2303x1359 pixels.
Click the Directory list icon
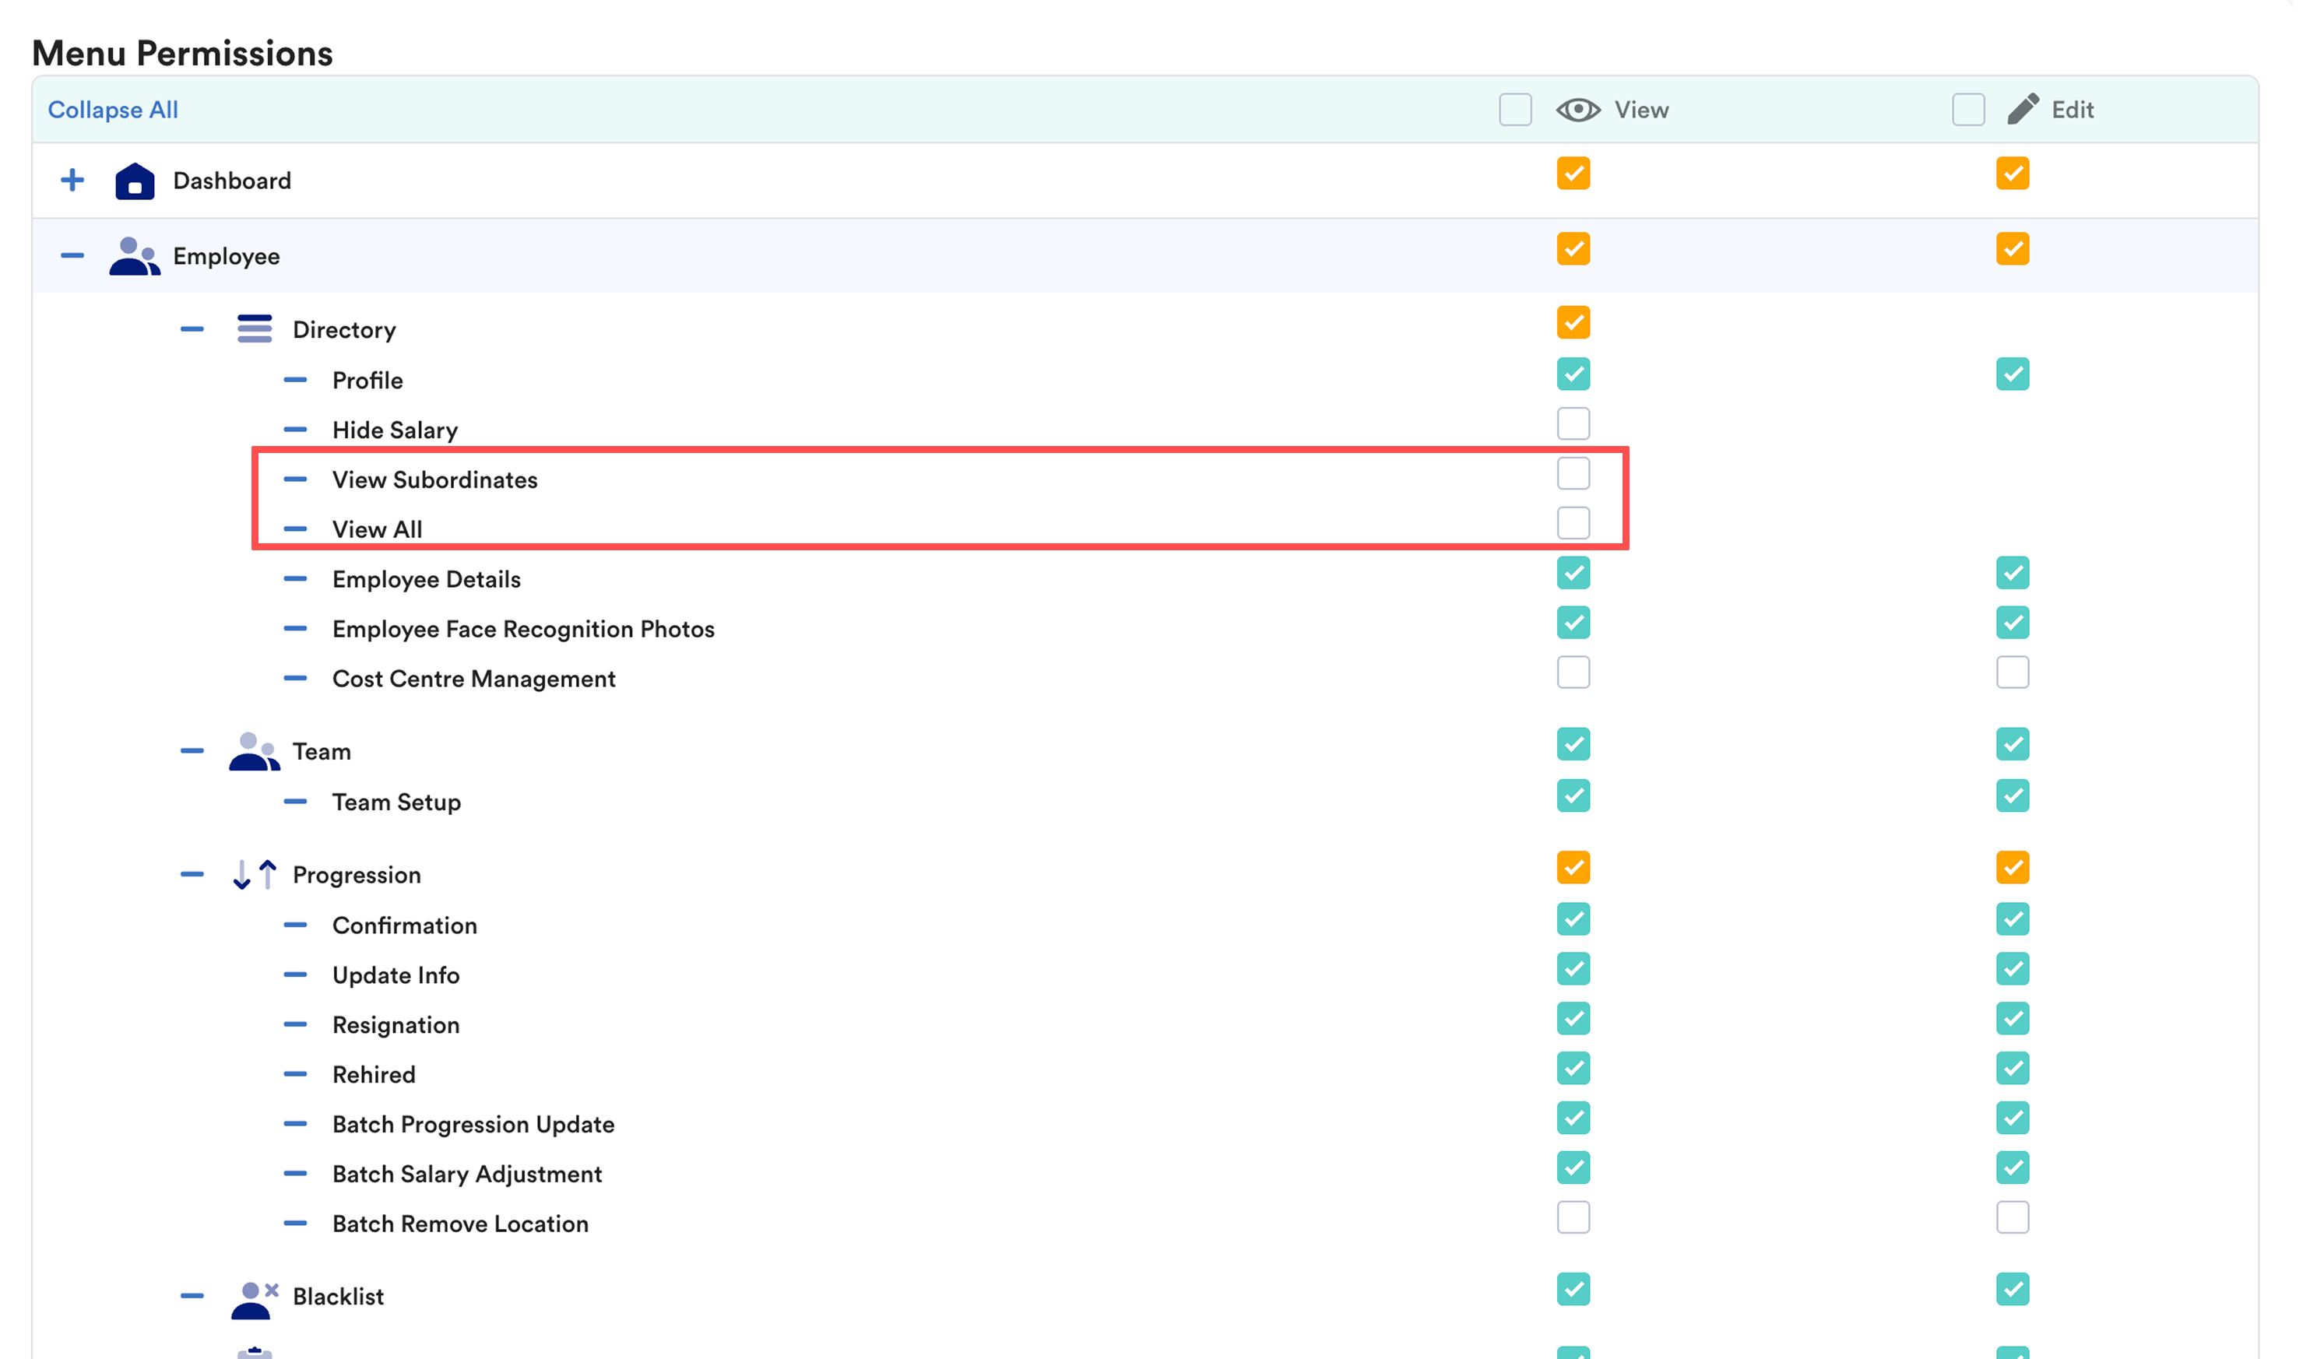pyautogui.click(x=255, y=328)
